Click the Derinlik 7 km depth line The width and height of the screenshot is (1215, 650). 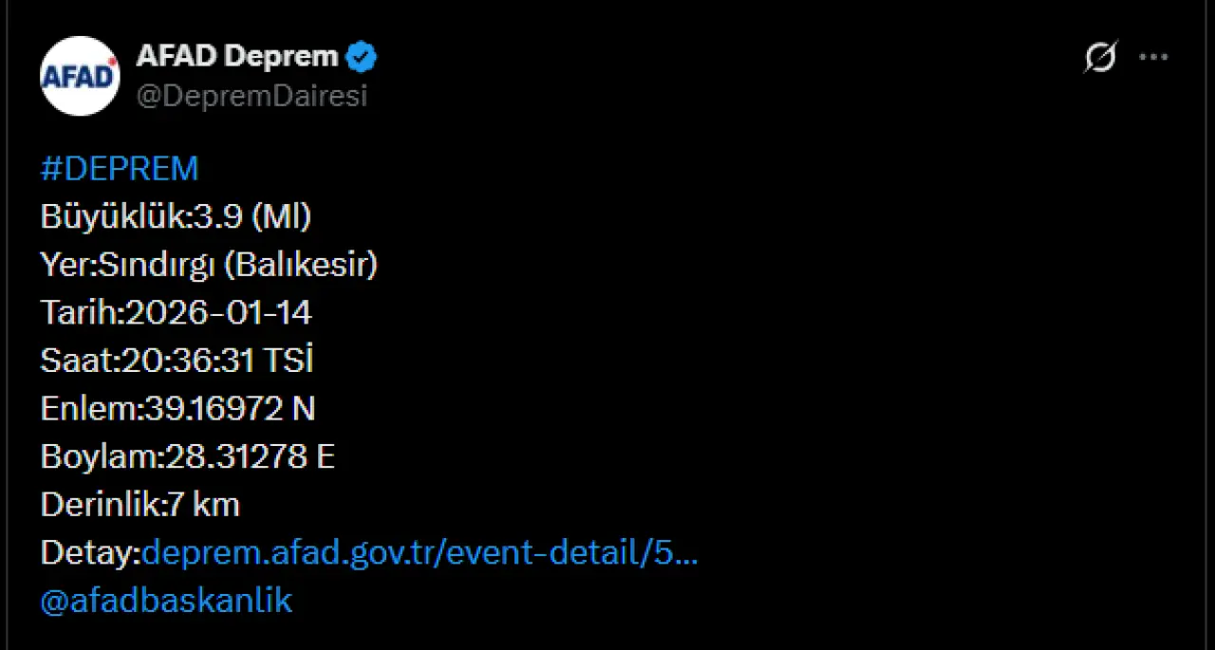tap(140, 505)
